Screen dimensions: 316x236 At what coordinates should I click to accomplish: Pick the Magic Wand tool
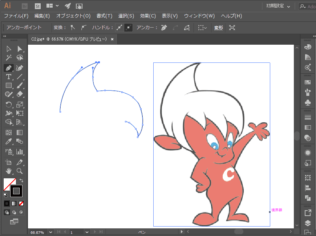8,58
